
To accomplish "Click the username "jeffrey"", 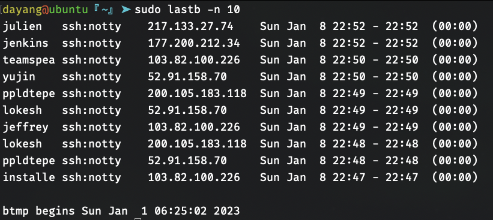I will tap(25, 127).
